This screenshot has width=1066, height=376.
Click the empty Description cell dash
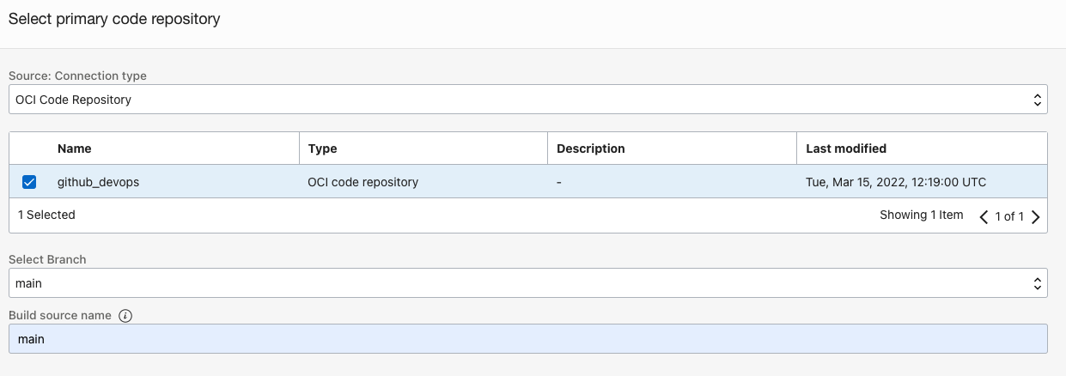560,182
